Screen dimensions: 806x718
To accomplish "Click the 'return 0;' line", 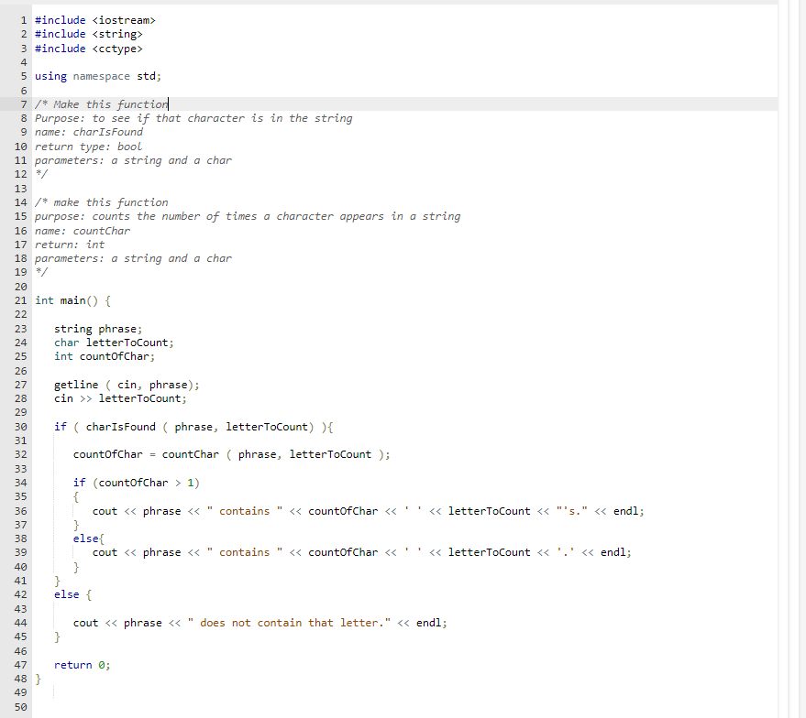I will click(83, 665).
